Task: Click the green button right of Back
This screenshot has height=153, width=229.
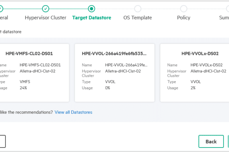Action: (228, 142)
